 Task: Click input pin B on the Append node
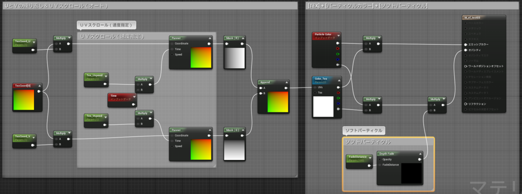260,94
